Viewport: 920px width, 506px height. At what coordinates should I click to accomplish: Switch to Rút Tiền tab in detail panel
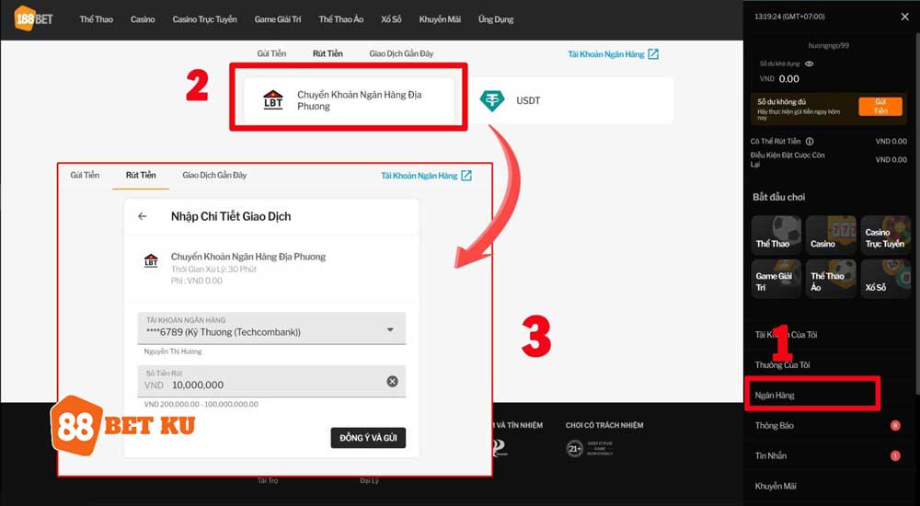pos(141,175)
